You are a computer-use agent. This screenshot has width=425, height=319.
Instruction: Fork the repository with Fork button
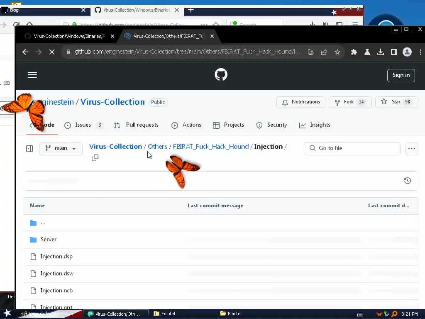[350, 102]
